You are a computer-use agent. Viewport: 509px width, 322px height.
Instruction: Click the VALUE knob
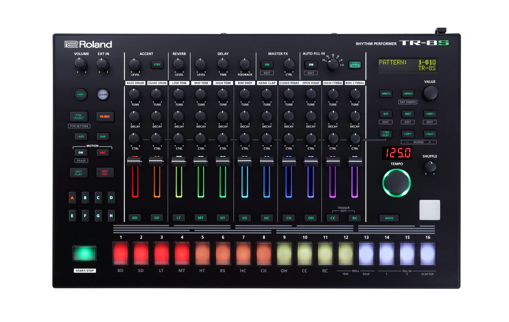430,93
